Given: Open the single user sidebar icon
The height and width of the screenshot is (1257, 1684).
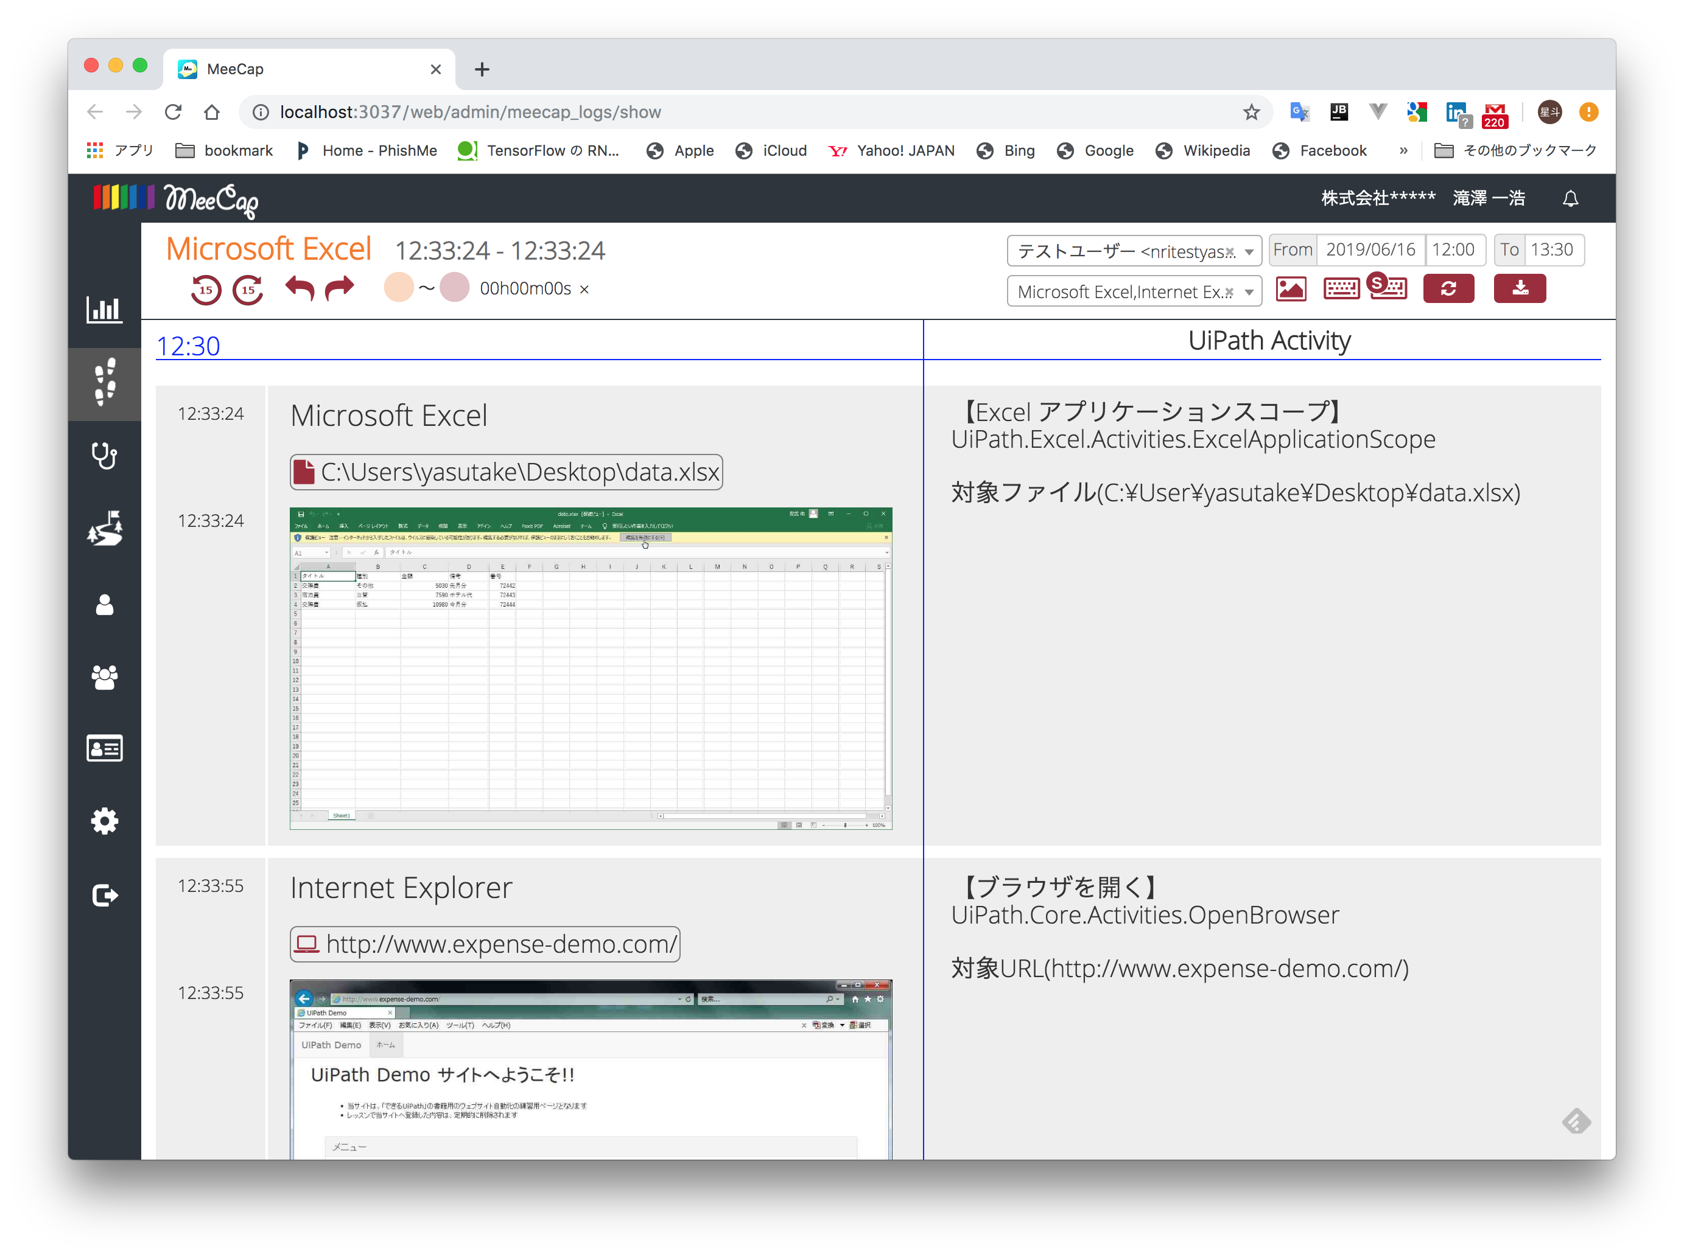Looking at the screenshot, I should tap(104, 605).
